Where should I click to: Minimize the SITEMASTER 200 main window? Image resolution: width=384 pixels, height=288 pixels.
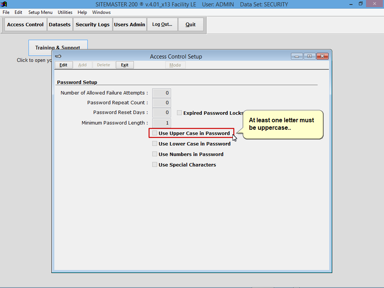(x=351, y=4)
